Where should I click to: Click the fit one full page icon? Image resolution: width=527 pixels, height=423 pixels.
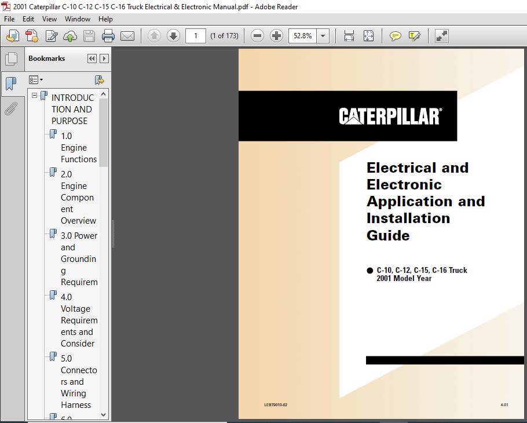pos(368,36)
